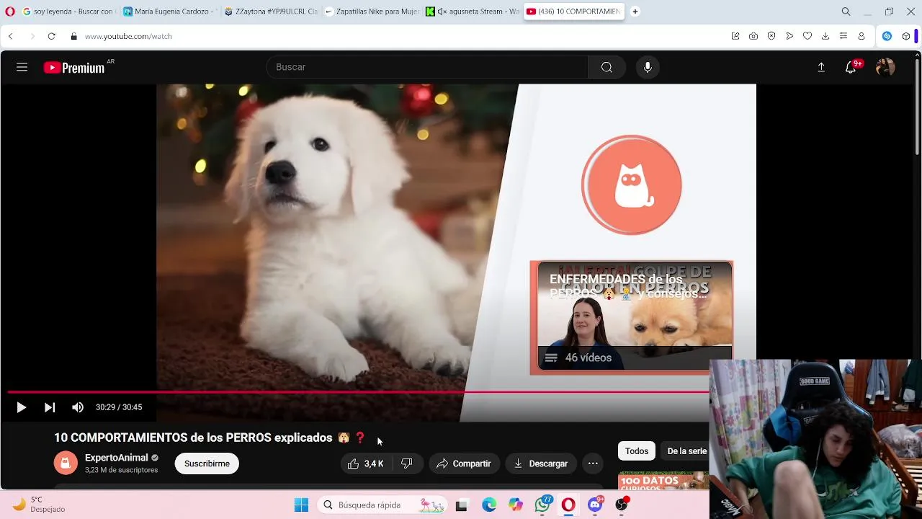Open the 100 DATOS CURIOSOS suggested thumbnail

point(663,481)
